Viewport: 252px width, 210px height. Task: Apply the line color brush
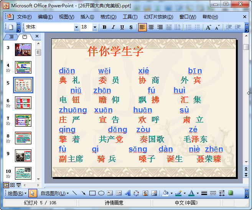click(x=179, y=193)
